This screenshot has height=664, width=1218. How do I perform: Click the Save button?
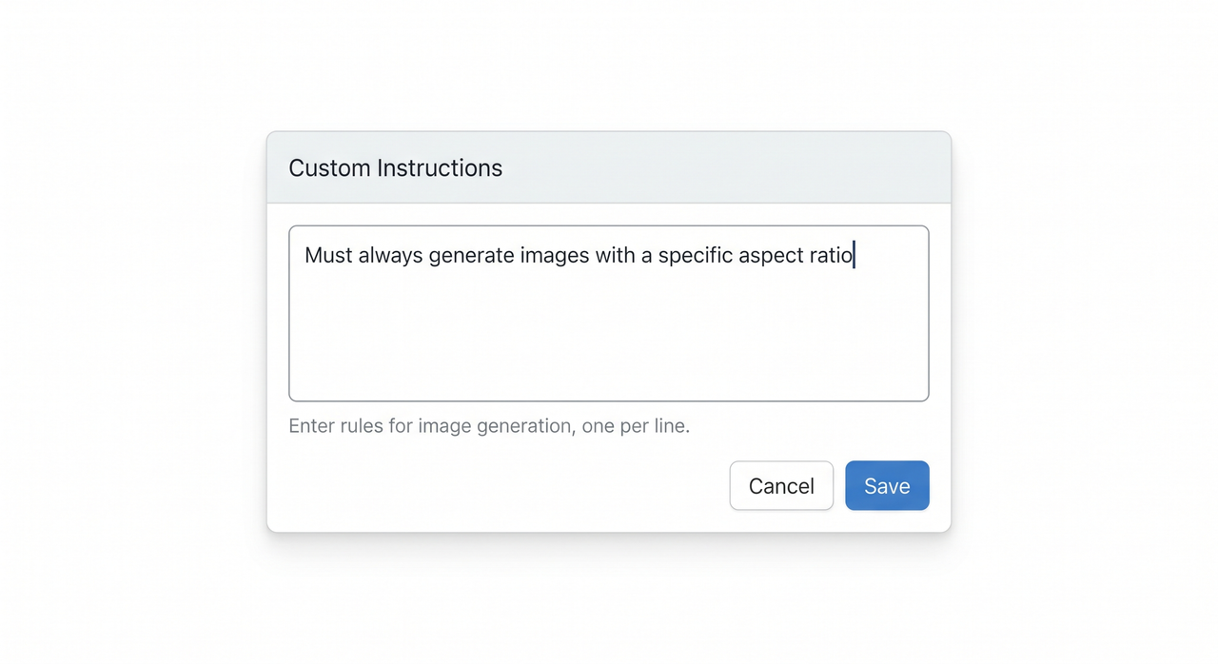pyautogui.click(x=887, y=486)
